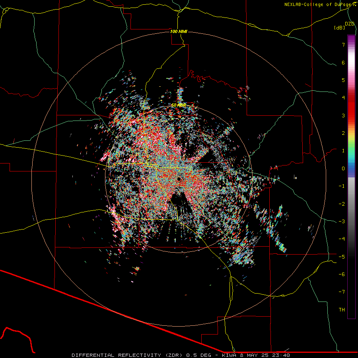Click the 5 dB value on color scale

coord(343,80)
